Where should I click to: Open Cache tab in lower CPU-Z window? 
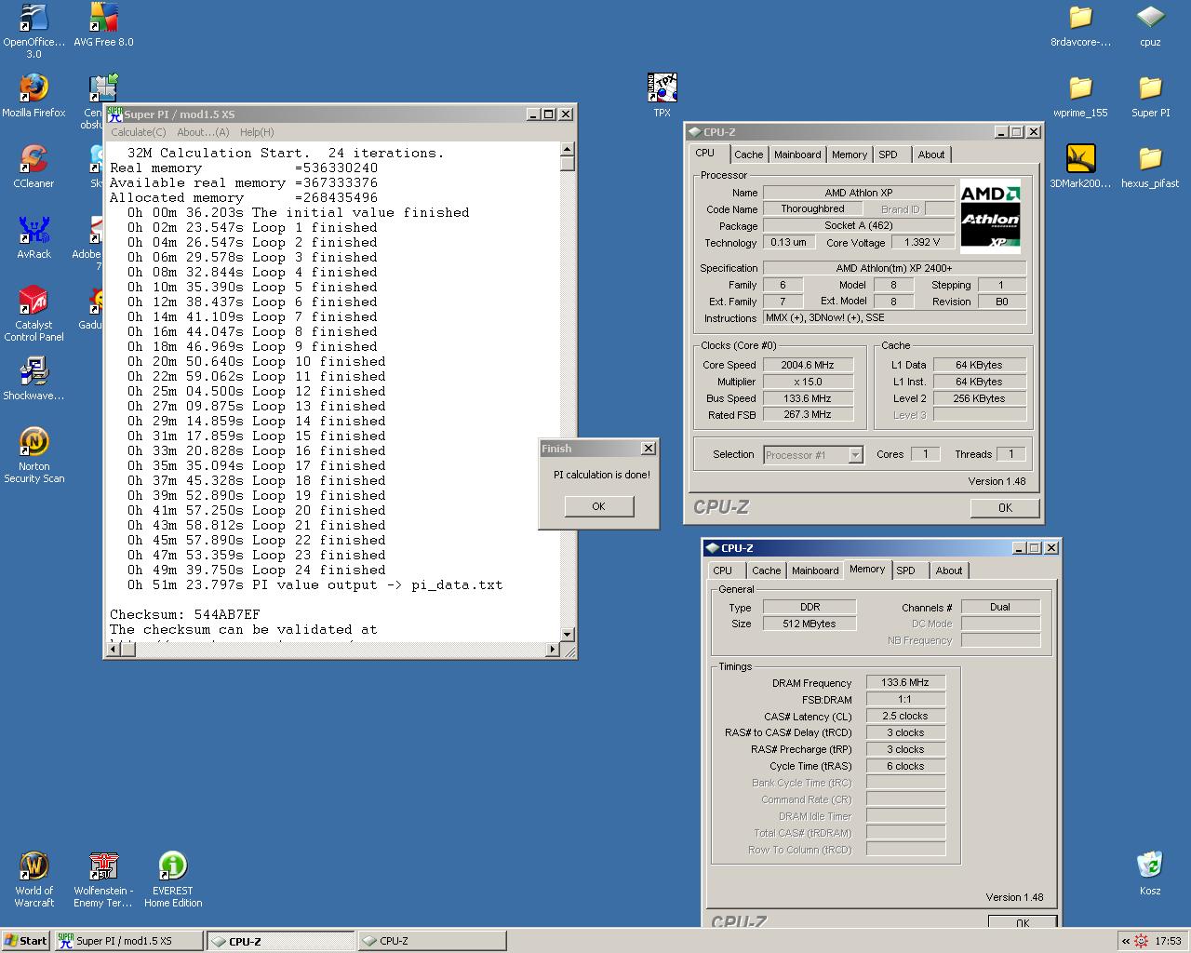(766, 570)
